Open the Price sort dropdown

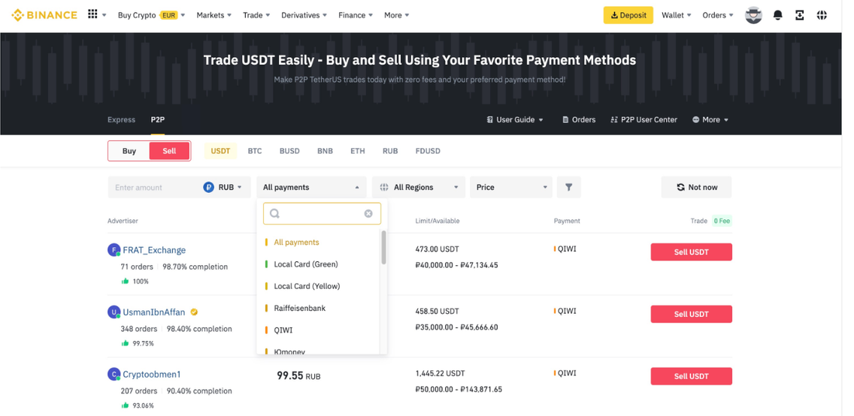511,187
